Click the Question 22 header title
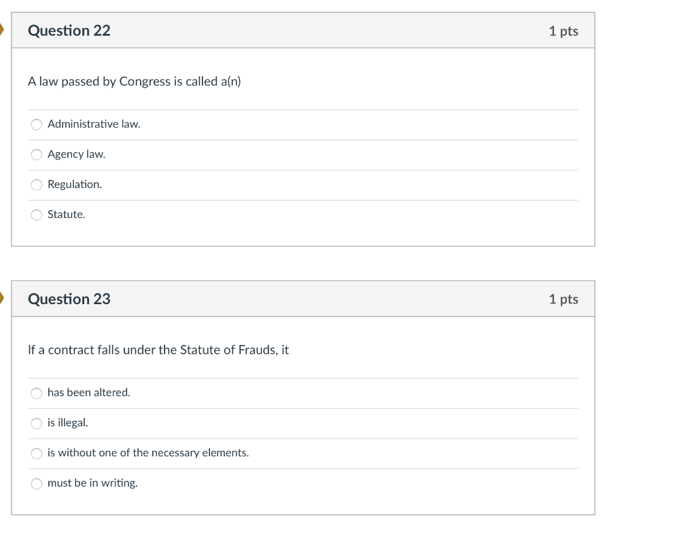The width and height of the screenshot is (696, 533). point(69,31)
